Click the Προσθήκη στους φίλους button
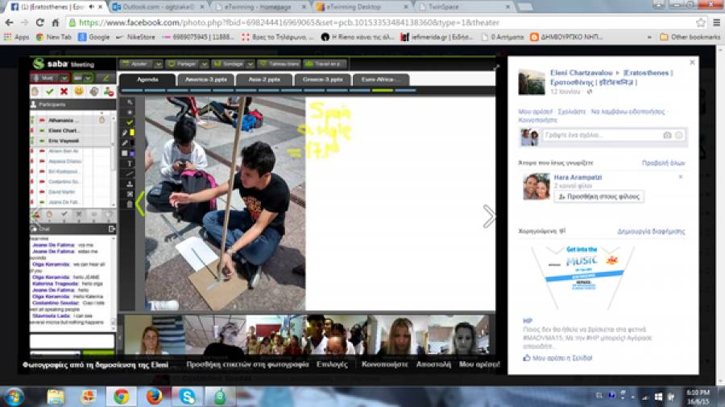The image size is (725, 407). [600, 196]
